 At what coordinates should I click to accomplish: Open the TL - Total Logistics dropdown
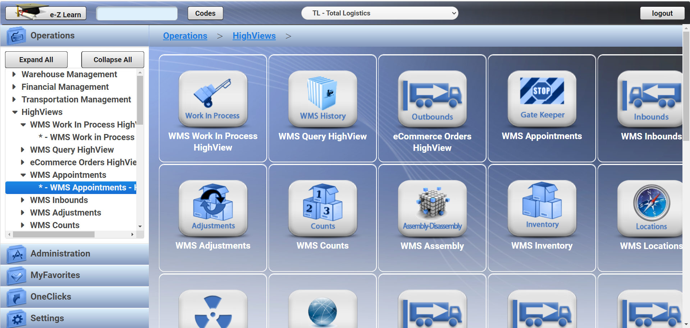click(379, 13)
